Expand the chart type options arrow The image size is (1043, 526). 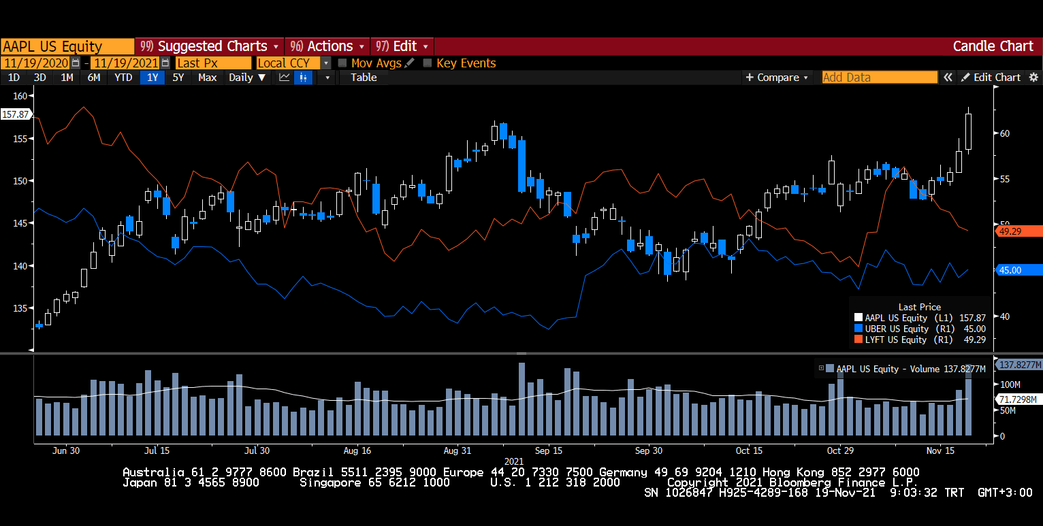tap(327, 78)
